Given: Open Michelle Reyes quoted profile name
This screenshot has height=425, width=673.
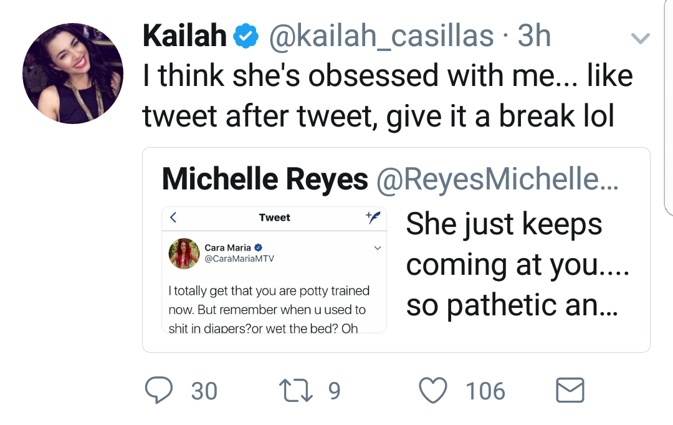Looking at the screenshot, I should (x=265, y=179).
